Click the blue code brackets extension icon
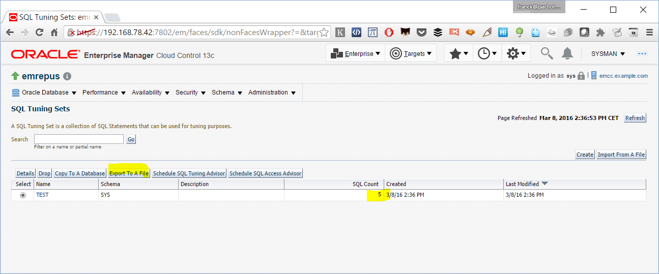 [357, 32]
